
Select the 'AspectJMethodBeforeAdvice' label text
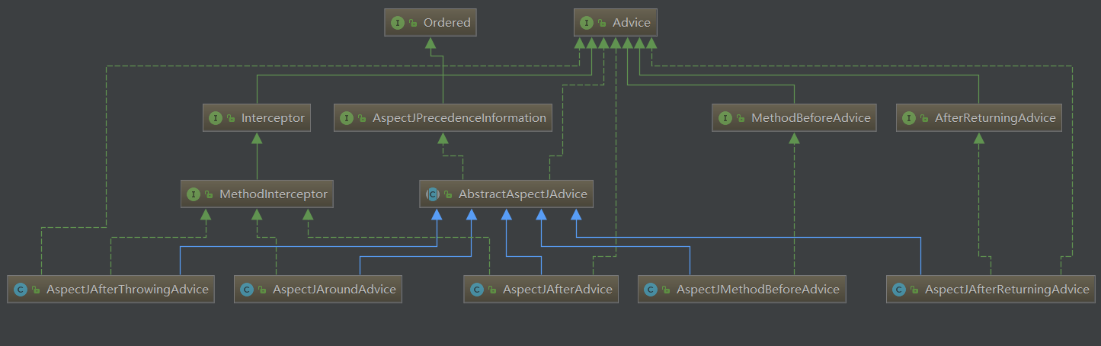point(758,290)
